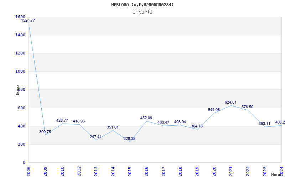The image size is (285, 178).
Task: Click the y-axis value 1200
Action: (20, 53)
